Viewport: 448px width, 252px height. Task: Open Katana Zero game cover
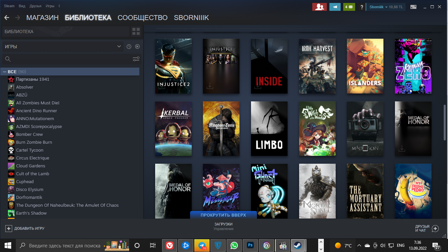point(413,66)
